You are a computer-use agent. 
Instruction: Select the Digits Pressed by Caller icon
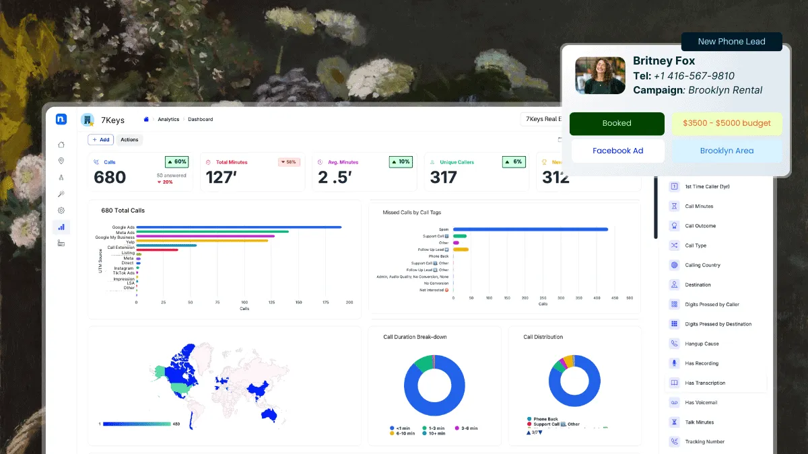(x=674, y=305)
